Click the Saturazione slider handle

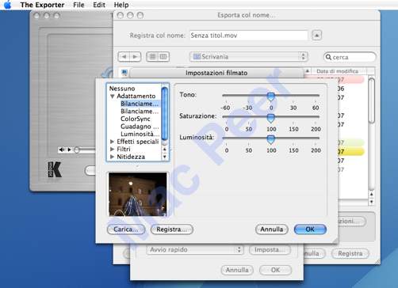tap(271, 118)
